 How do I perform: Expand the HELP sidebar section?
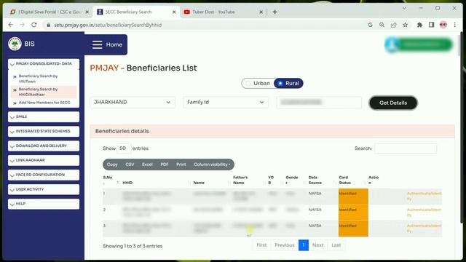tap(44, 204)
